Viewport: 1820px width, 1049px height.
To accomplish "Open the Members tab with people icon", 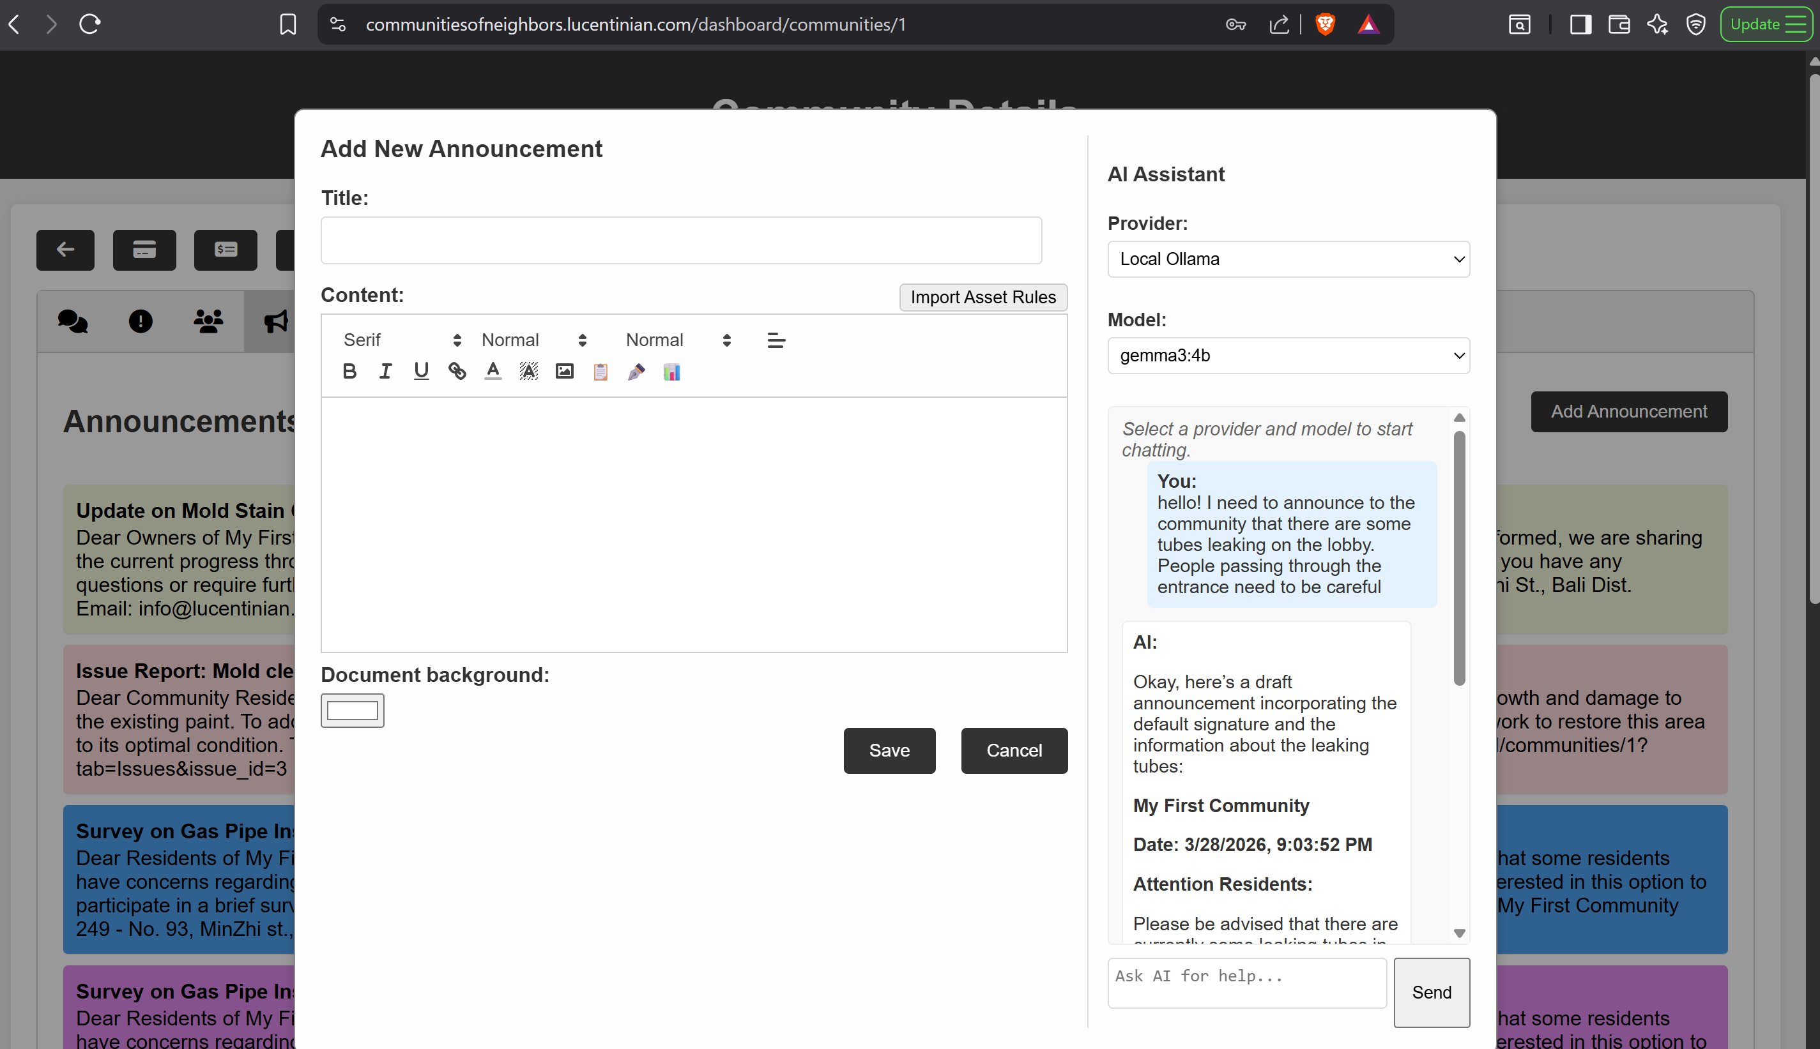I will pyautogui.click(x=208, y=321).
